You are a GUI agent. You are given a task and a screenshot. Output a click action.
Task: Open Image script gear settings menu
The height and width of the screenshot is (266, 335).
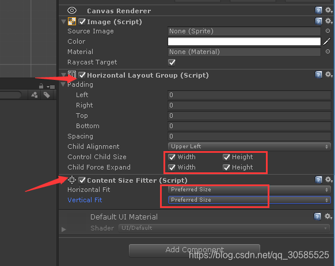click(x=329, y=21)
